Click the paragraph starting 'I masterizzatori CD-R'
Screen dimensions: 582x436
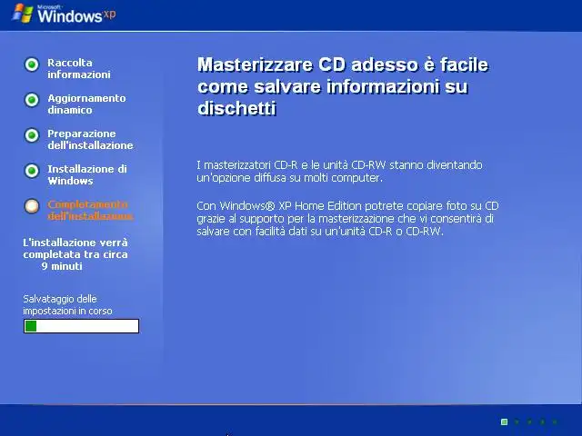(x=339, y=171)
